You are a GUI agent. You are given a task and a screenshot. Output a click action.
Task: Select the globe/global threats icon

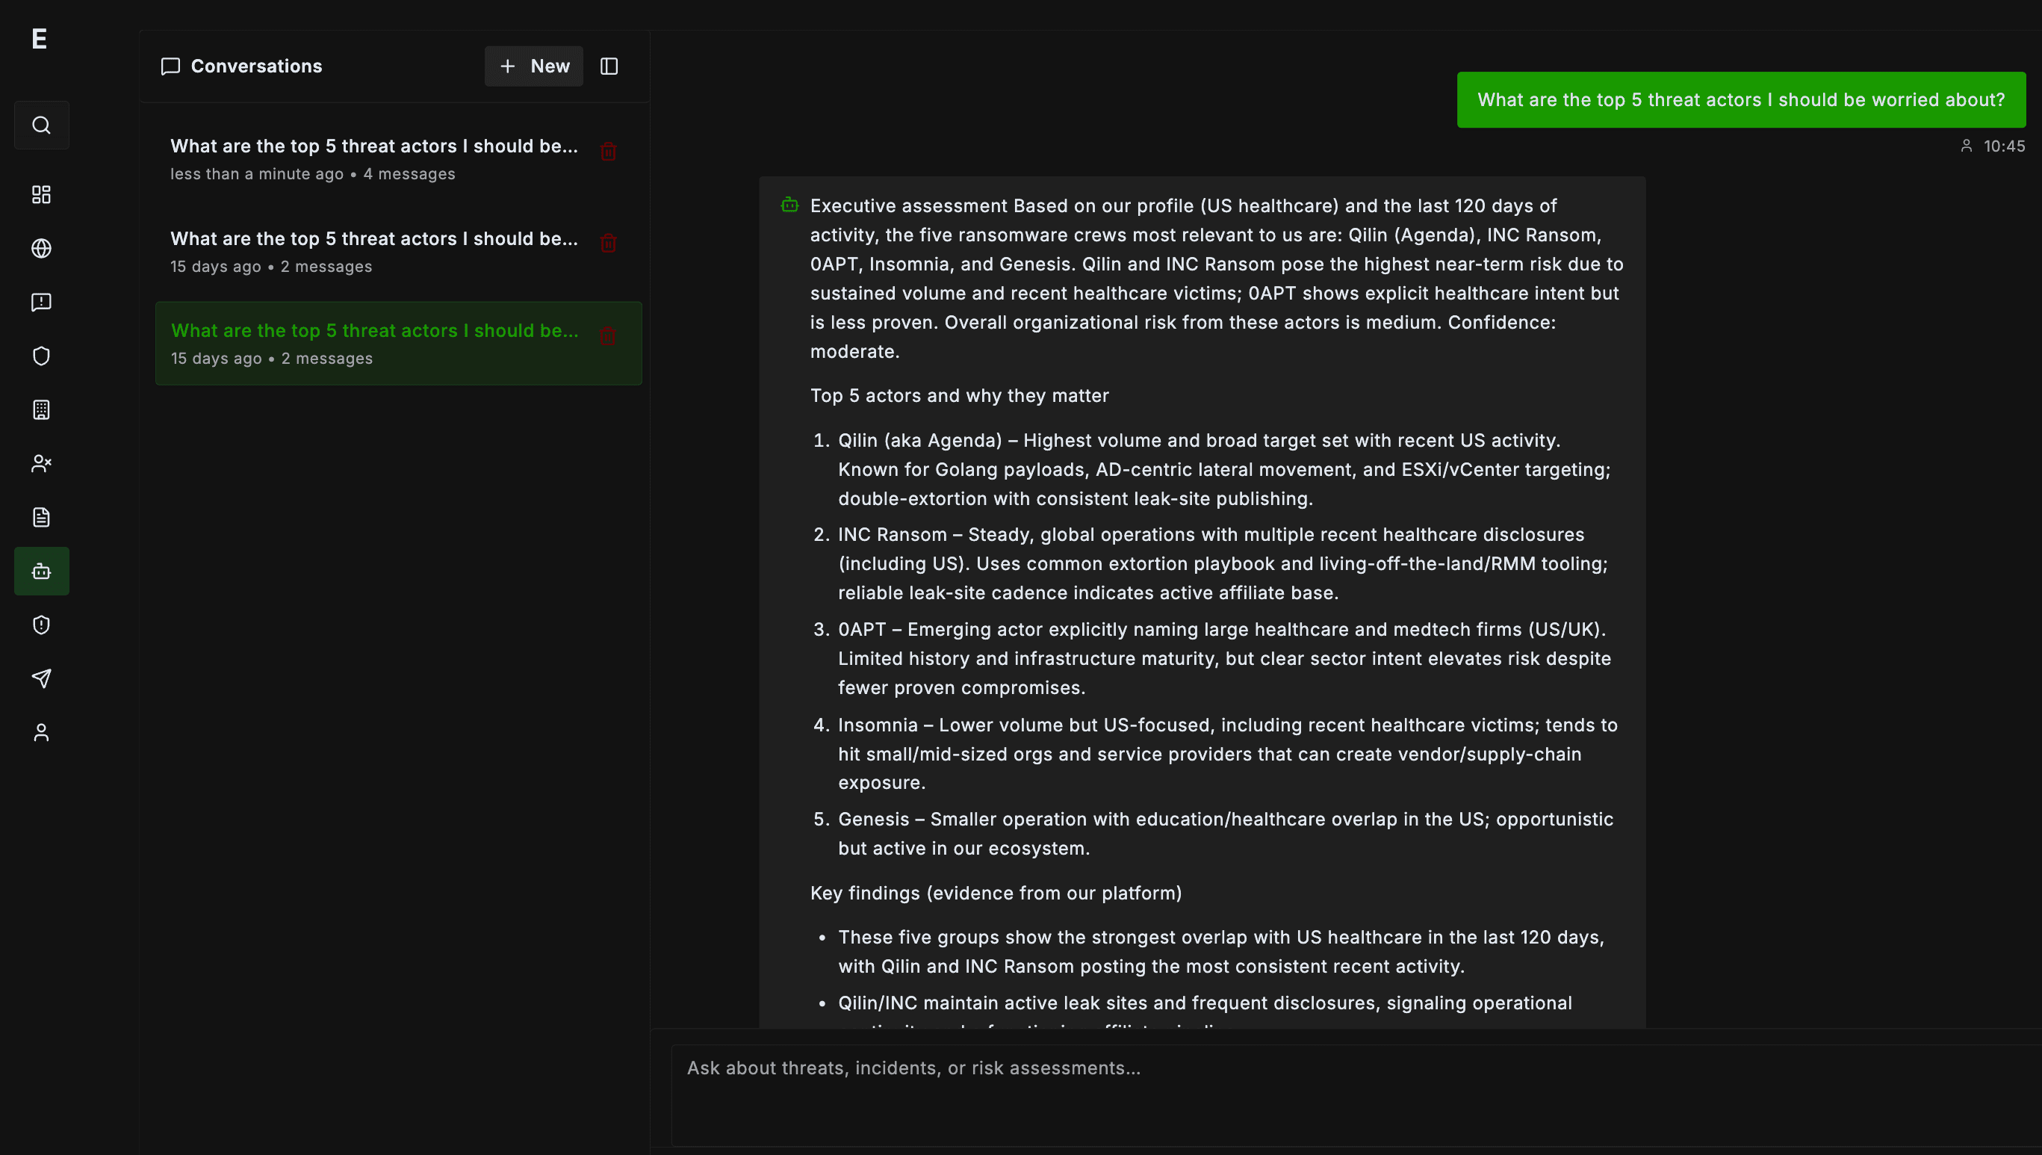click(x=41, y=248)
